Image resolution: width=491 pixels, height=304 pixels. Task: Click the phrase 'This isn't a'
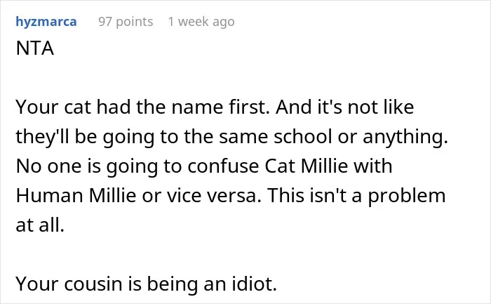314,195
